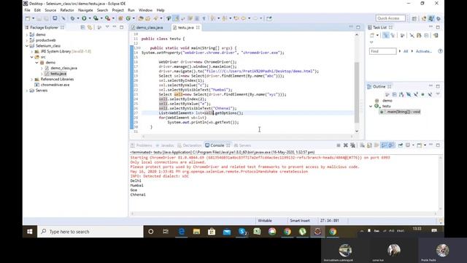Open the Javadoc view tab

pyautogui.click(x=165, y=145)
